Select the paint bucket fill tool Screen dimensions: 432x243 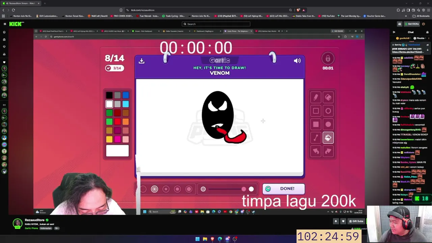pyautogui.click(x=328, y=138)
